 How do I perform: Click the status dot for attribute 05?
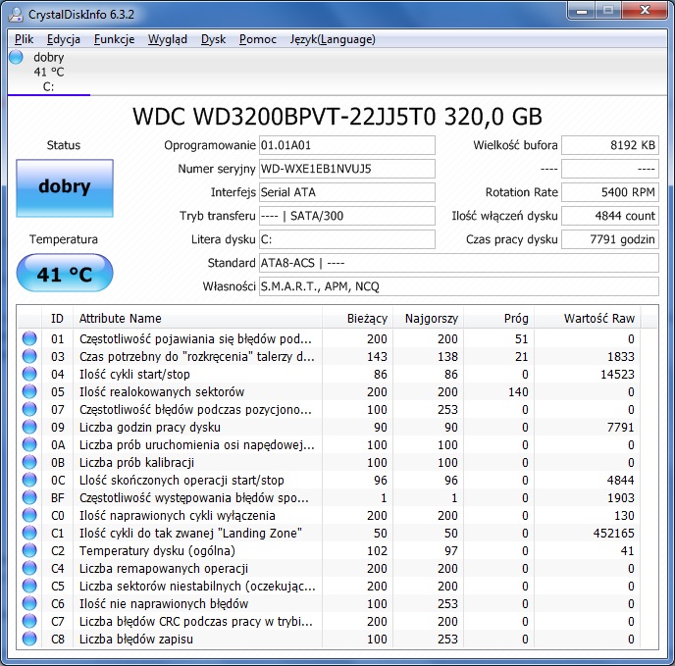(x=29, y=391)
